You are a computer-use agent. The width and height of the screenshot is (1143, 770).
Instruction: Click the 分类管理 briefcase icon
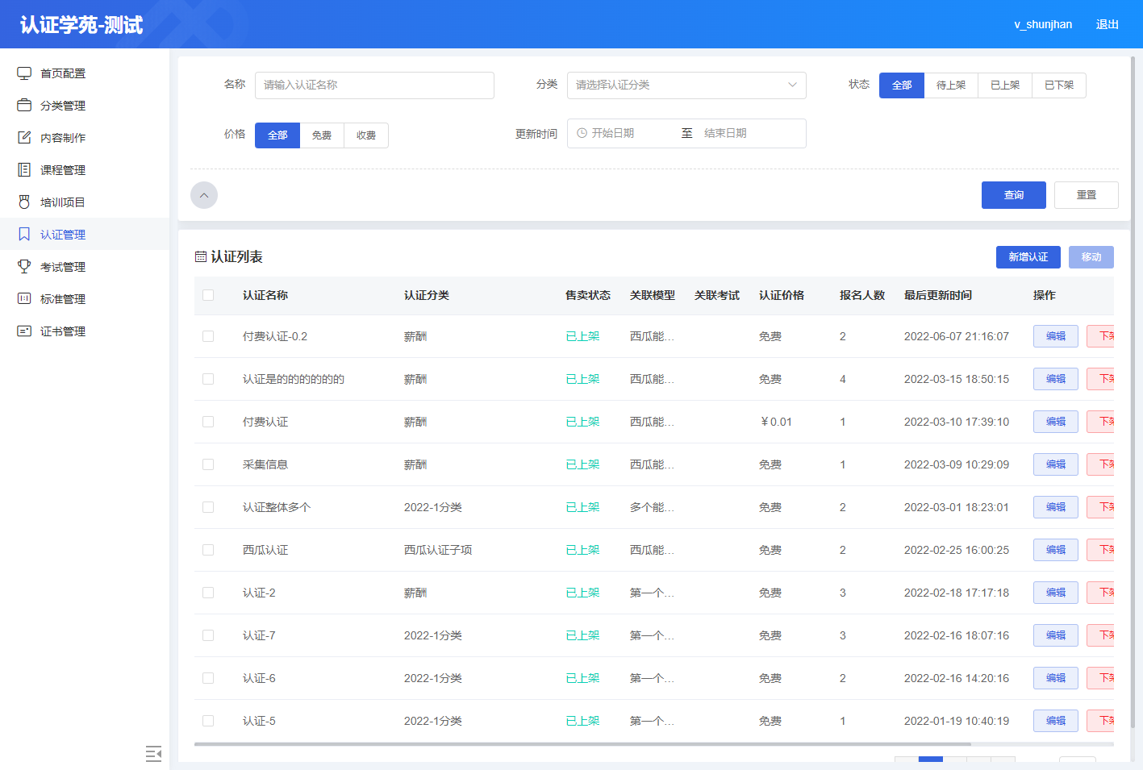24,106
